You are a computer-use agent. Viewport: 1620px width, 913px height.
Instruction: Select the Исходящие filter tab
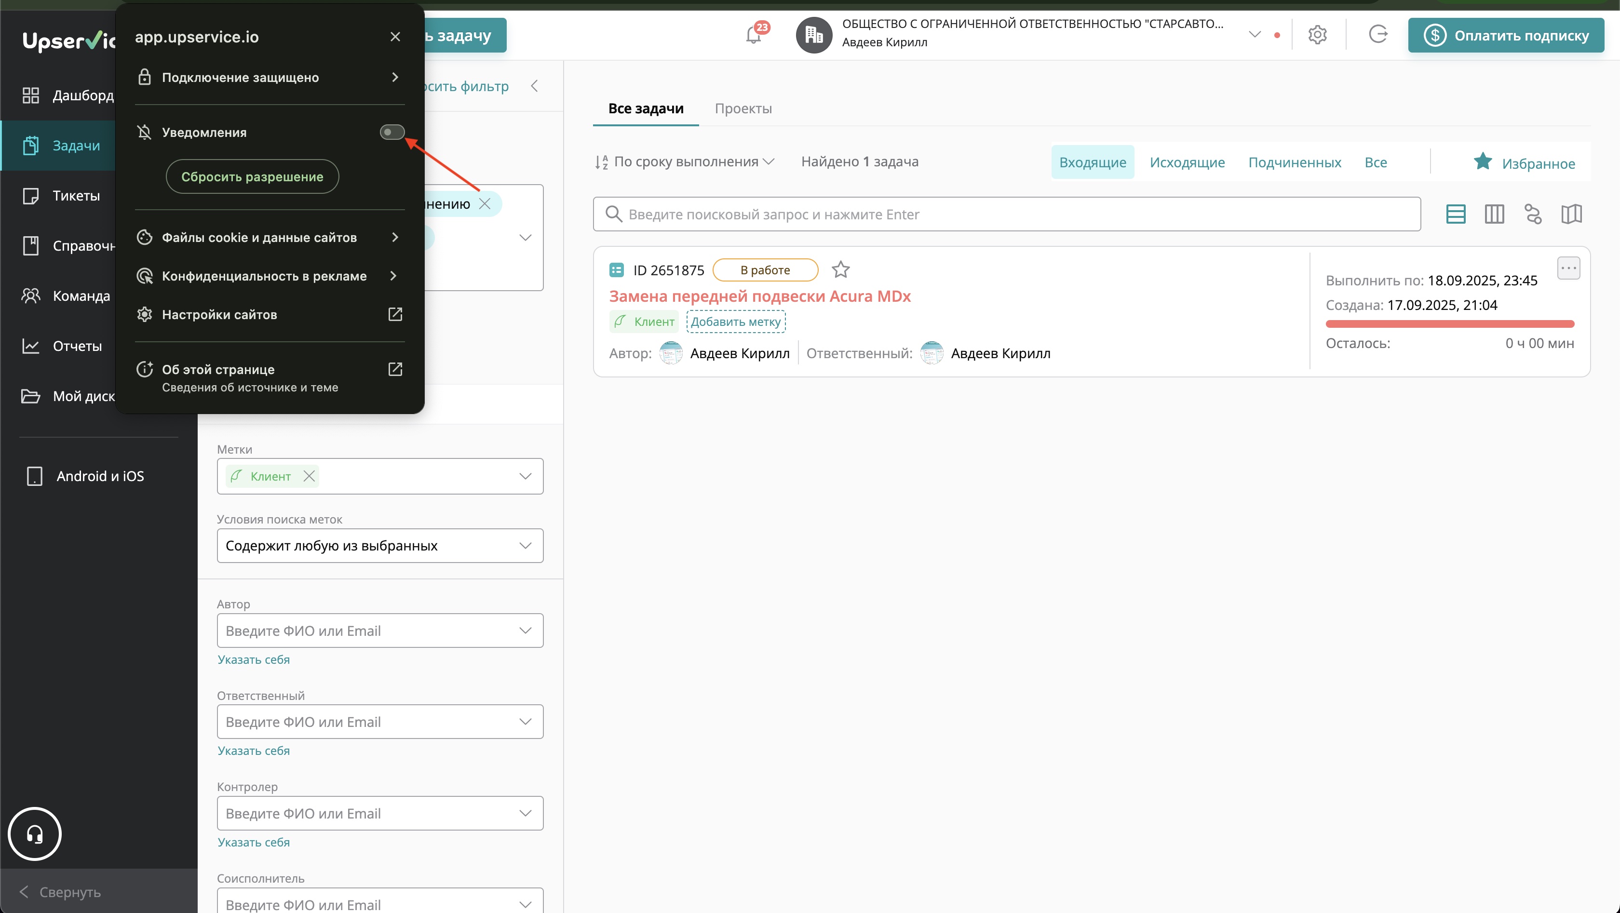[x=1187, y=162]
